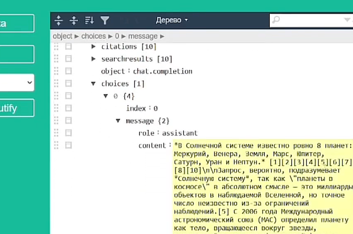Open the filter funnel tool
The image size is (353, 234).
tap(105, 20)
